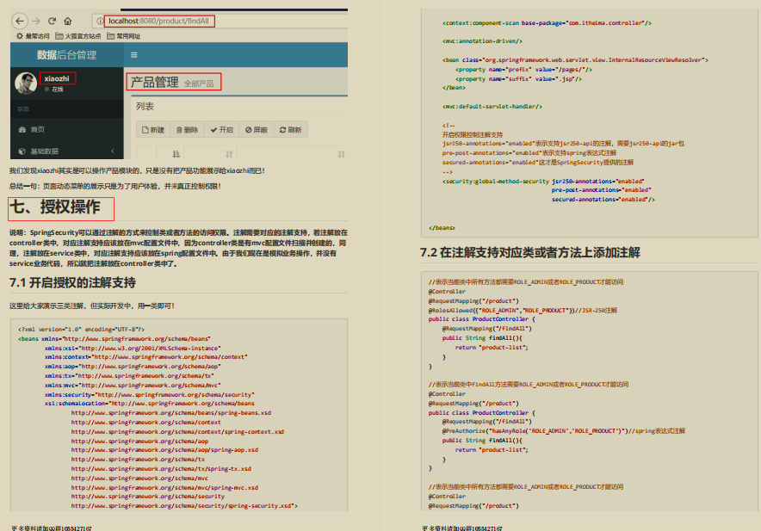Click the @PreAuthorize hasAnyRole code line
The width and height of the screenshot is (761, 531).
click(564, 430)
